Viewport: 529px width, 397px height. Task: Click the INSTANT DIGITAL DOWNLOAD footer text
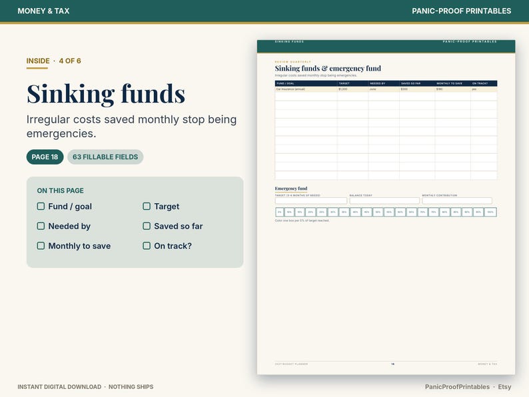tap(59, 387)
